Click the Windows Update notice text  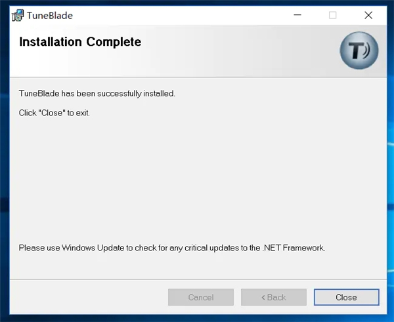(172, 248)
